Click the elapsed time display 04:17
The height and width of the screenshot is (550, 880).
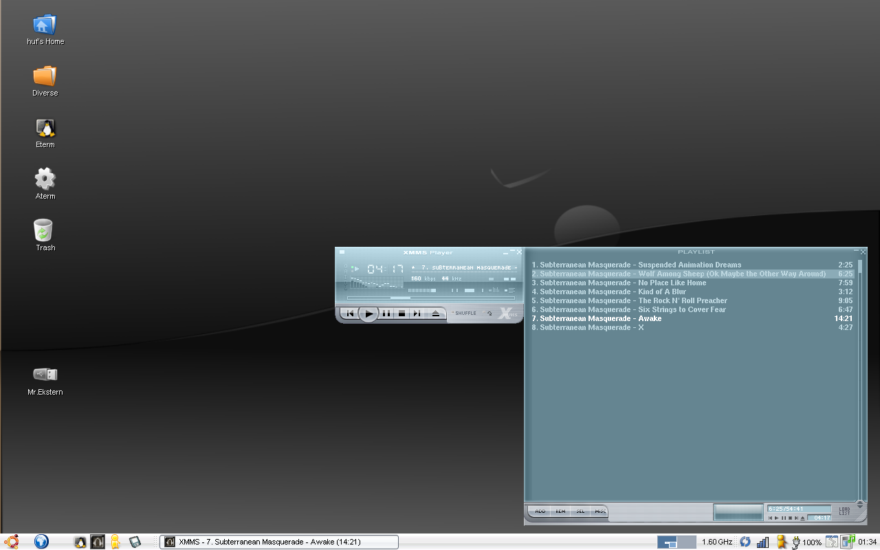385,269
